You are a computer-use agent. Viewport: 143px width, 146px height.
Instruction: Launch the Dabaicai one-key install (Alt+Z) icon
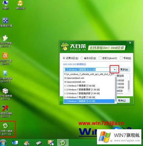[6, 129]
